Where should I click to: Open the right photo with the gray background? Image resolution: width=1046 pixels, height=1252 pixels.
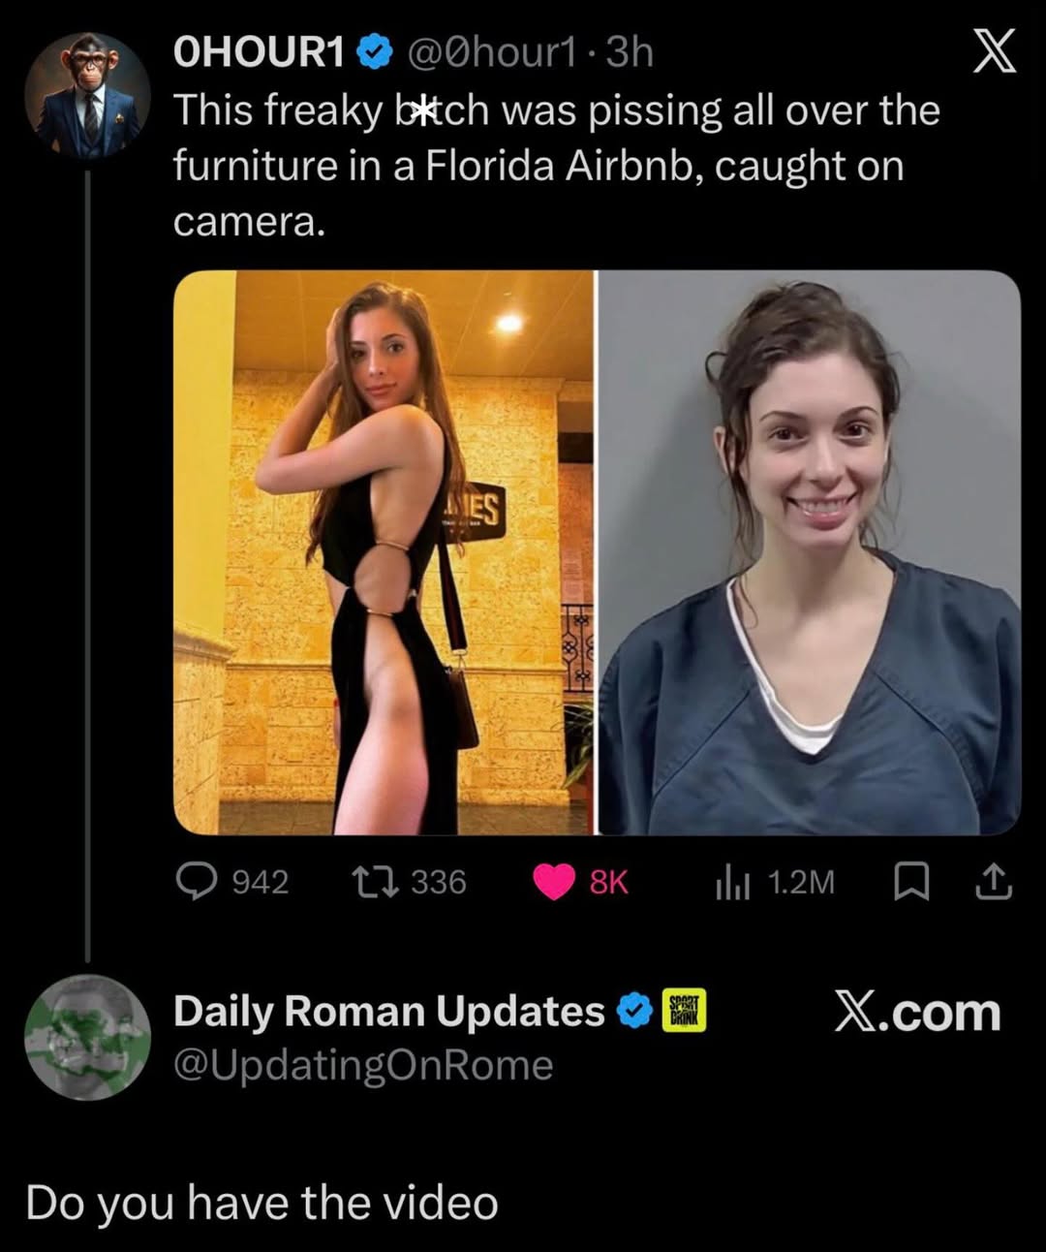(x=810, y=552)
